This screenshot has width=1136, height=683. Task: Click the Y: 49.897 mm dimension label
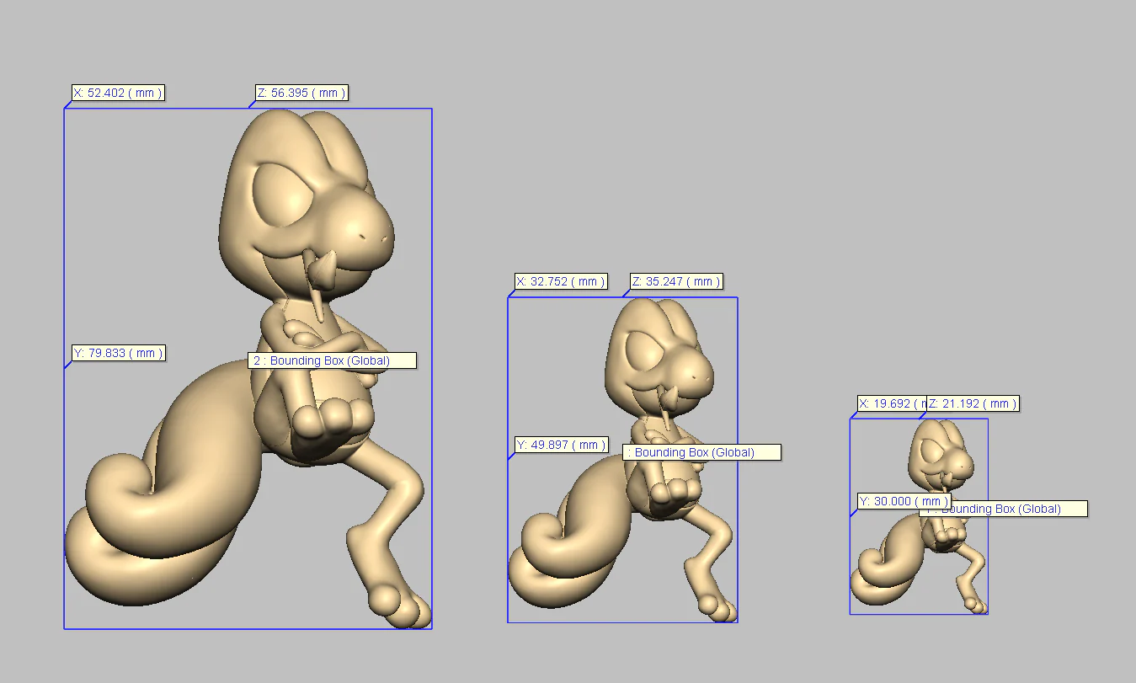(x=561, y=445)
